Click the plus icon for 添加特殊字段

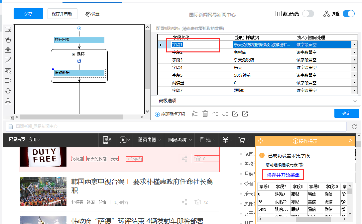coord(157,114)
